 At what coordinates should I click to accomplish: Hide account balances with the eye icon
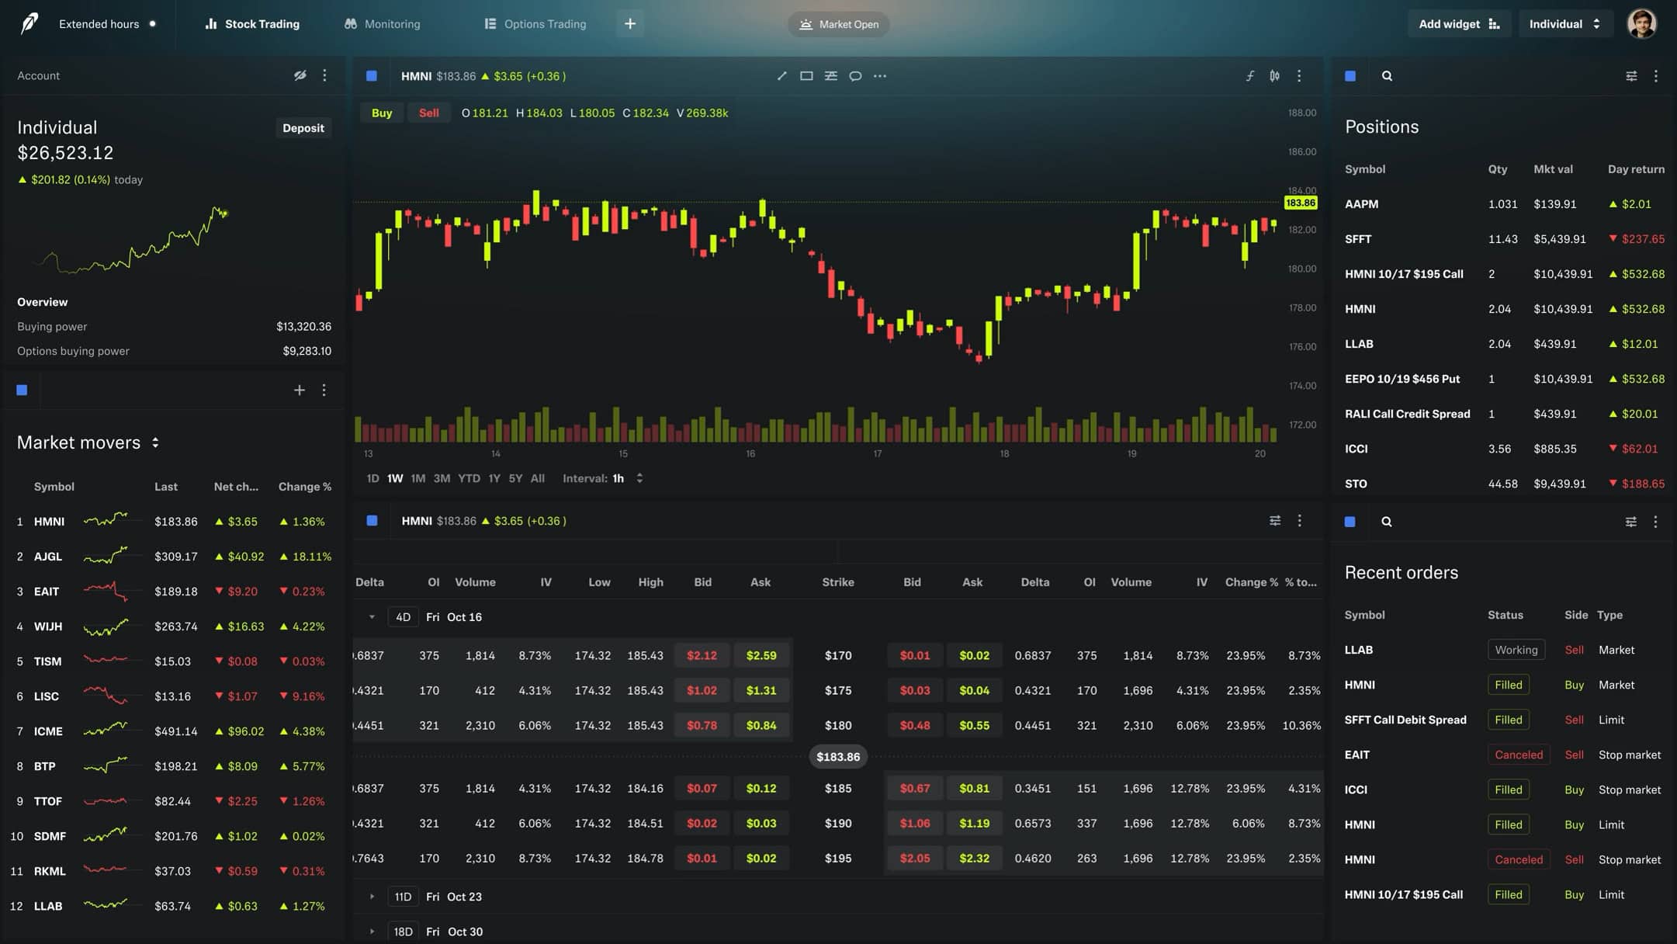click(301, 75)
